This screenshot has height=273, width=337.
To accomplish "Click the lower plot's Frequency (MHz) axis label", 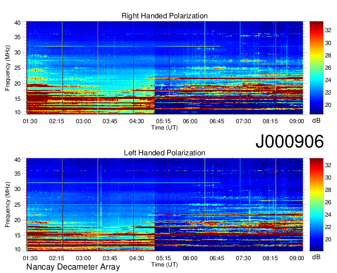I will (x=7, y=205).
